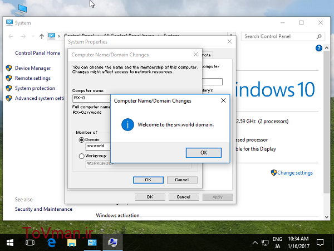The width and height of the screenshot is (334, 251).
Task: Select the Workgroup radio button
Action: [x=81, y=156]
